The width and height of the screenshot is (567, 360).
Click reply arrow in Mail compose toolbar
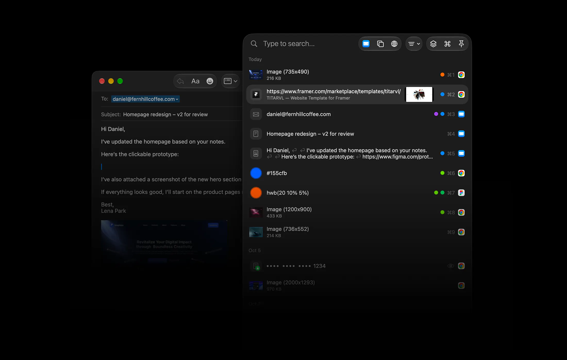coord(180,81)
